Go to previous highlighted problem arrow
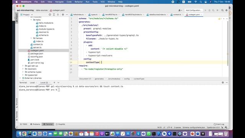The width and height of the screenshot is (245, 138). pos(224,19)
